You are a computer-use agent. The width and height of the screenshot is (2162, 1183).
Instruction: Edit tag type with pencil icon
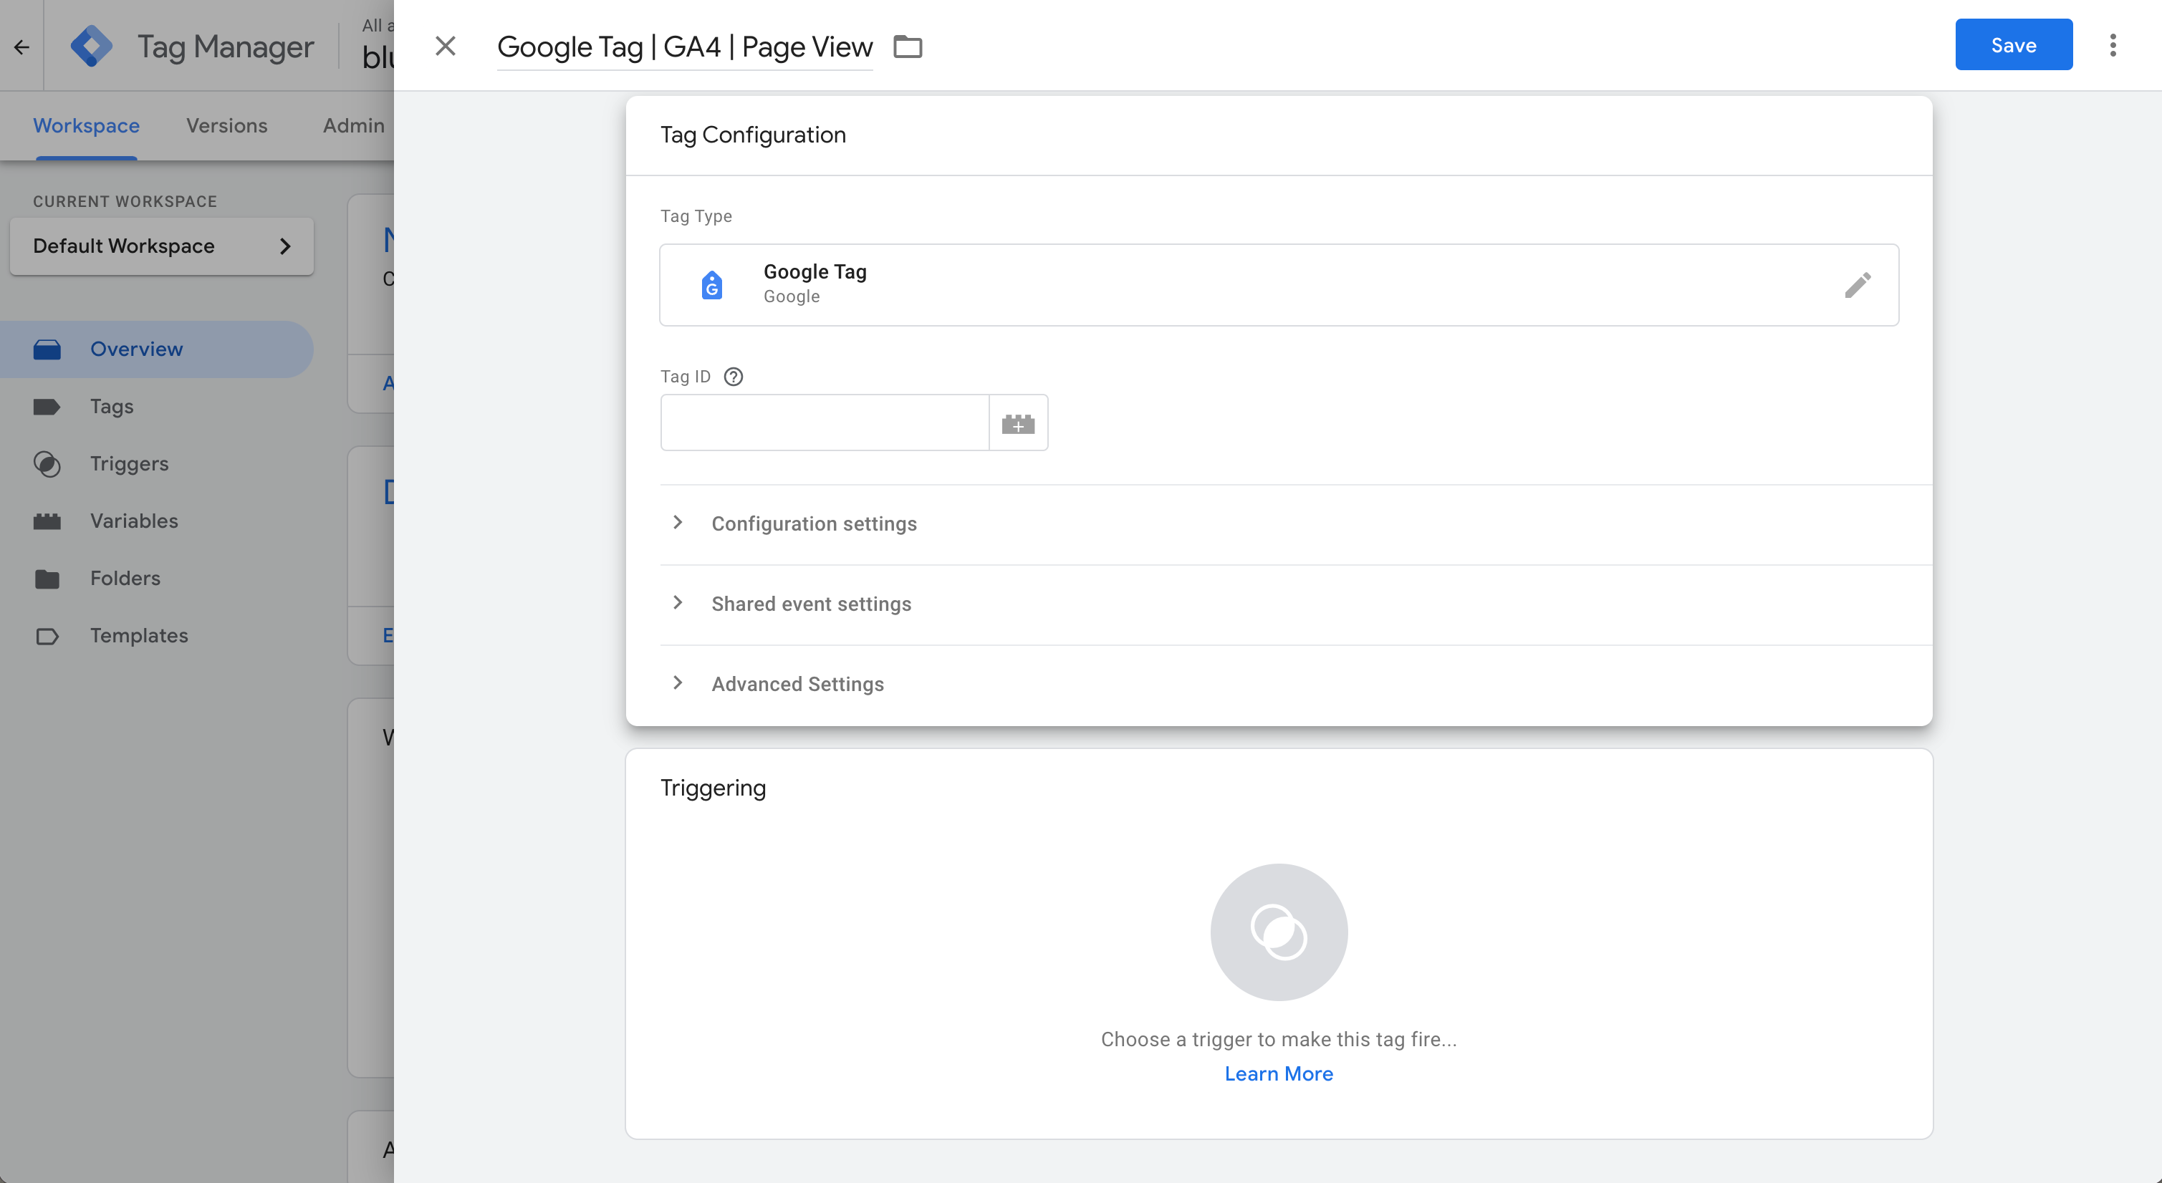coord(1858,285)
